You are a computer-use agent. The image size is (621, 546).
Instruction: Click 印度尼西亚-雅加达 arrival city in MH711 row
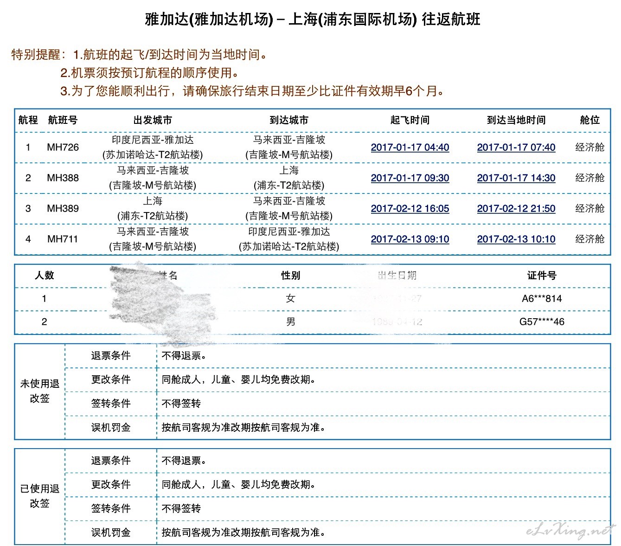[289, 232]
